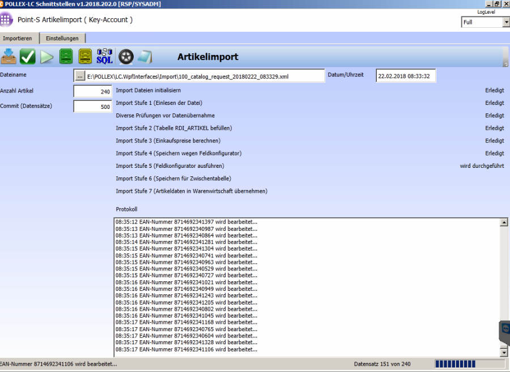Click the green checkmark validate icon
This screenshot has width=510, height=372.
(28, 57)
